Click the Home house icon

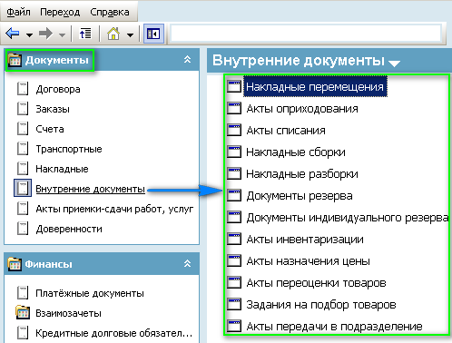click(113, 34)
